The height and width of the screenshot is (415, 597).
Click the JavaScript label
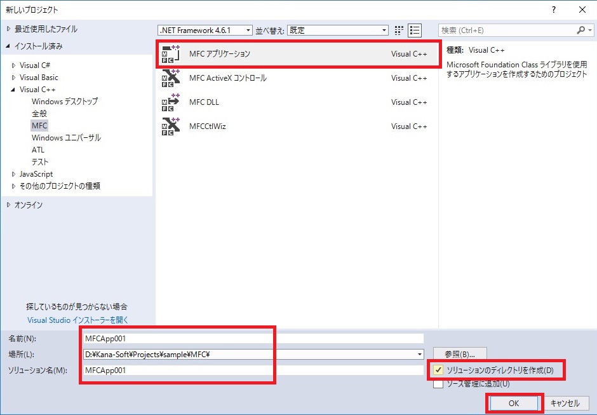[x=36, y=174]
